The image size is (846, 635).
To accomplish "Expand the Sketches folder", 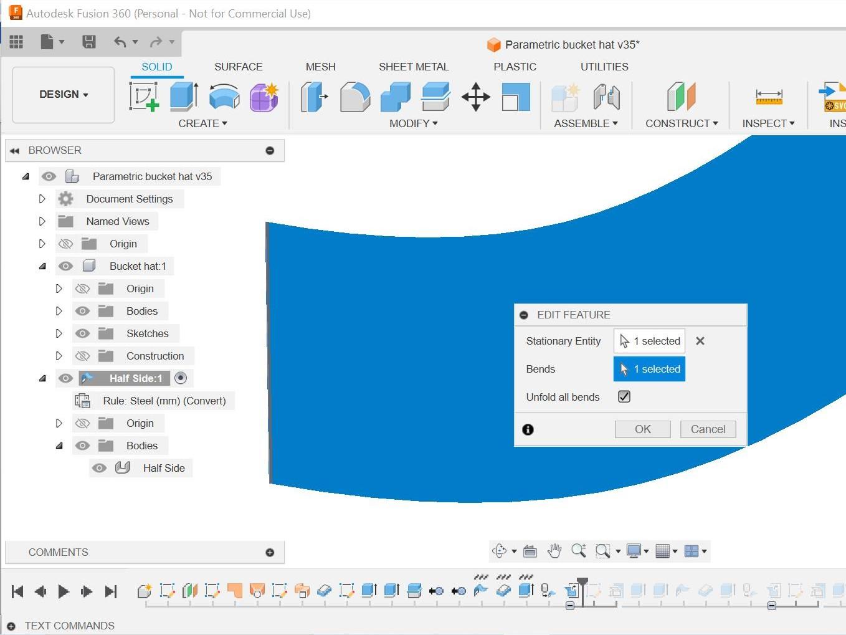I will point(59,333).
